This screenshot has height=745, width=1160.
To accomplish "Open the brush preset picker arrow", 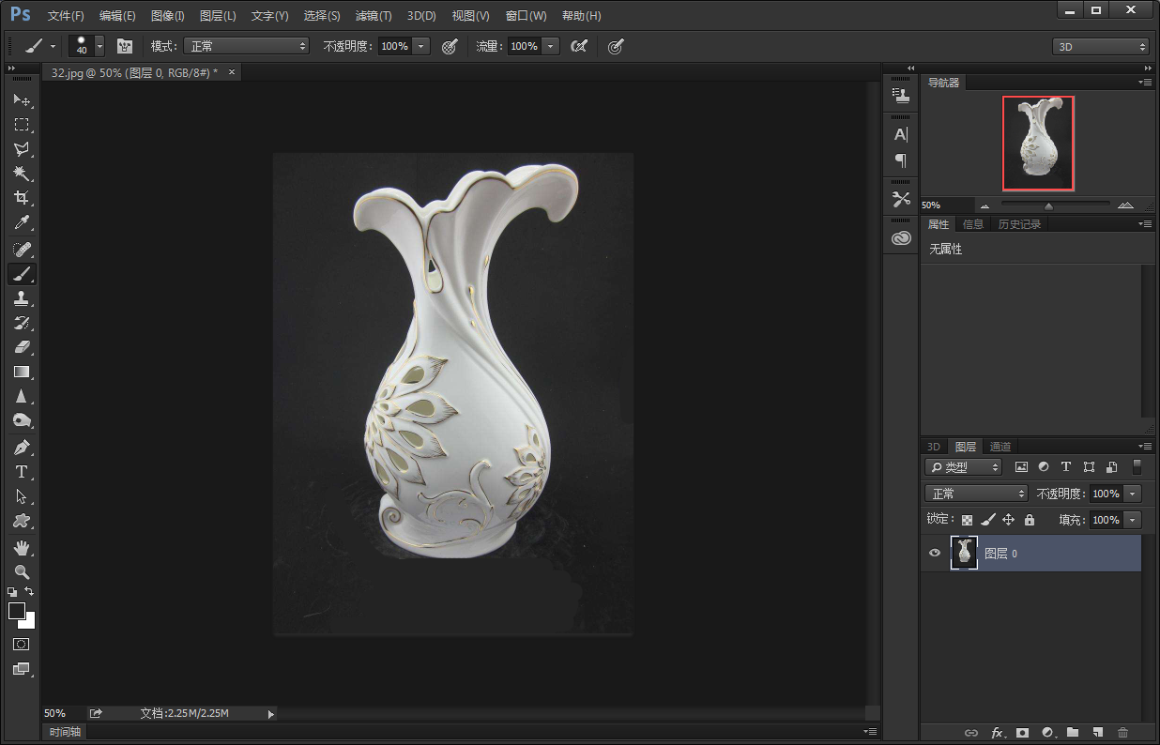I will click(x=99, y=46).
